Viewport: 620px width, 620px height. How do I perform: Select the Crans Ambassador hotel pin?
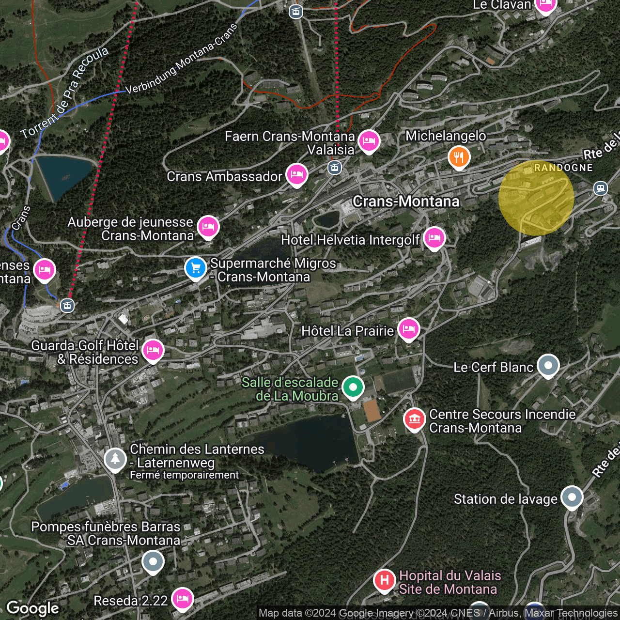(296, 174)
